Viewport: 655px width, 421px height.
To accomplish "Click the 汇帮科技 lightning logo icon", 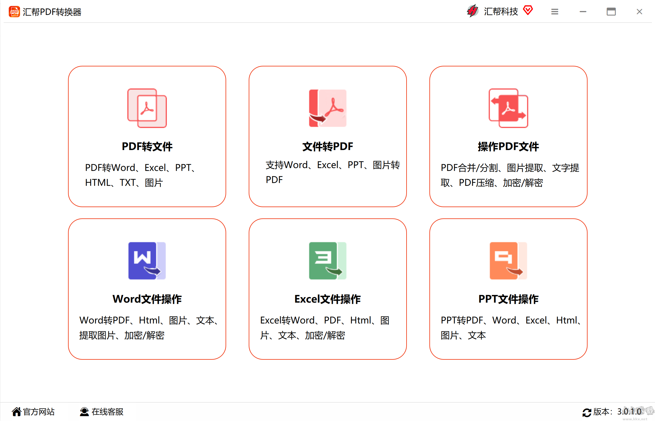I will [472, 11].
